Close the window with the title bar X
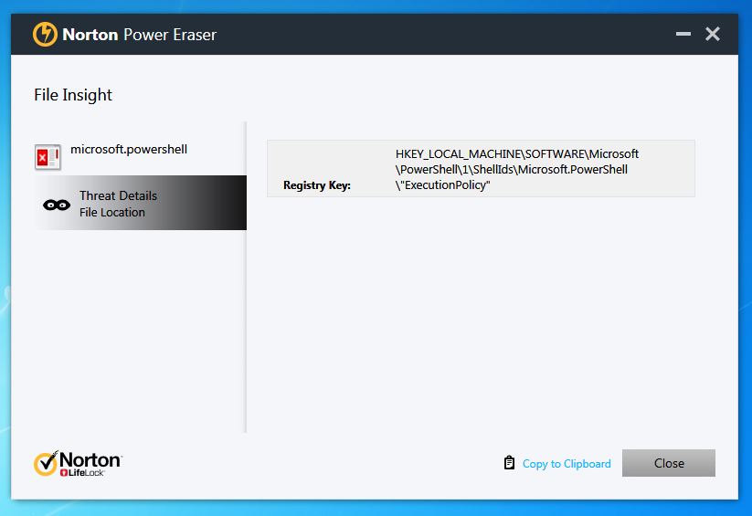This screenshot has height=516, width=752. tap(713, 34)
